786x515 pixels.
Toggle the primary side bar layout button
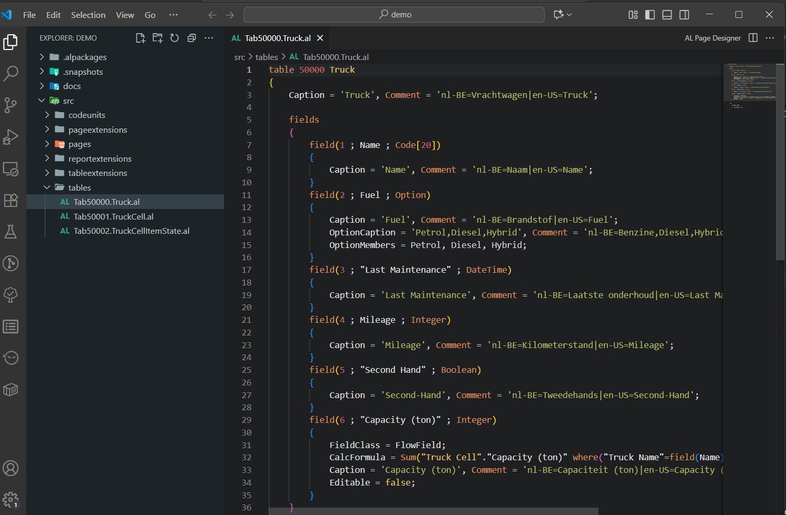click(x=650, y=15)
